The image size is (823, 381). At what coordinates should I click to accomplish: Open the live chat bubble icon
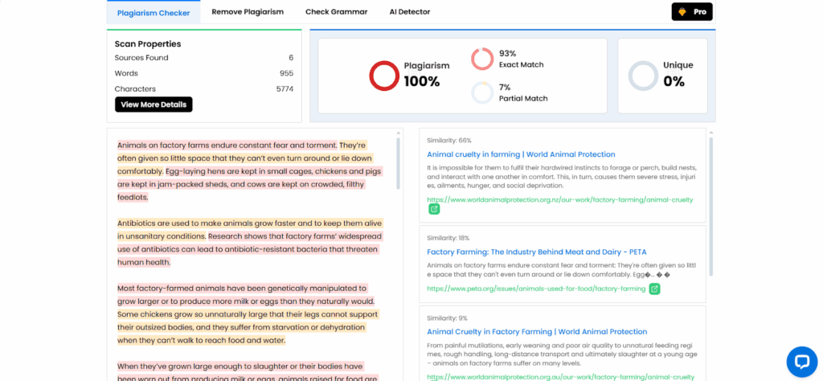point(802,362)
